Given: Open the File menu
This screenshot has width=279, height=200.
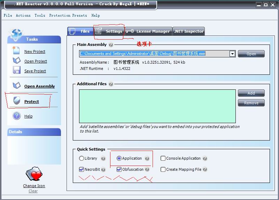Looking at the screenshot, I should (8, 15).
